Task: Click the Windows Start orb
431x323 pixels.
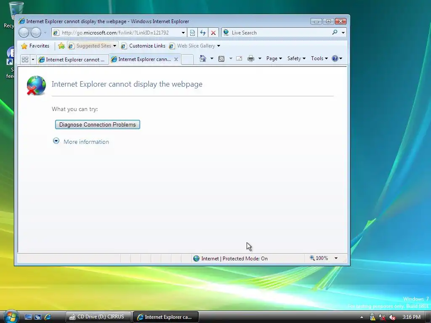Action: click(11, 317)
